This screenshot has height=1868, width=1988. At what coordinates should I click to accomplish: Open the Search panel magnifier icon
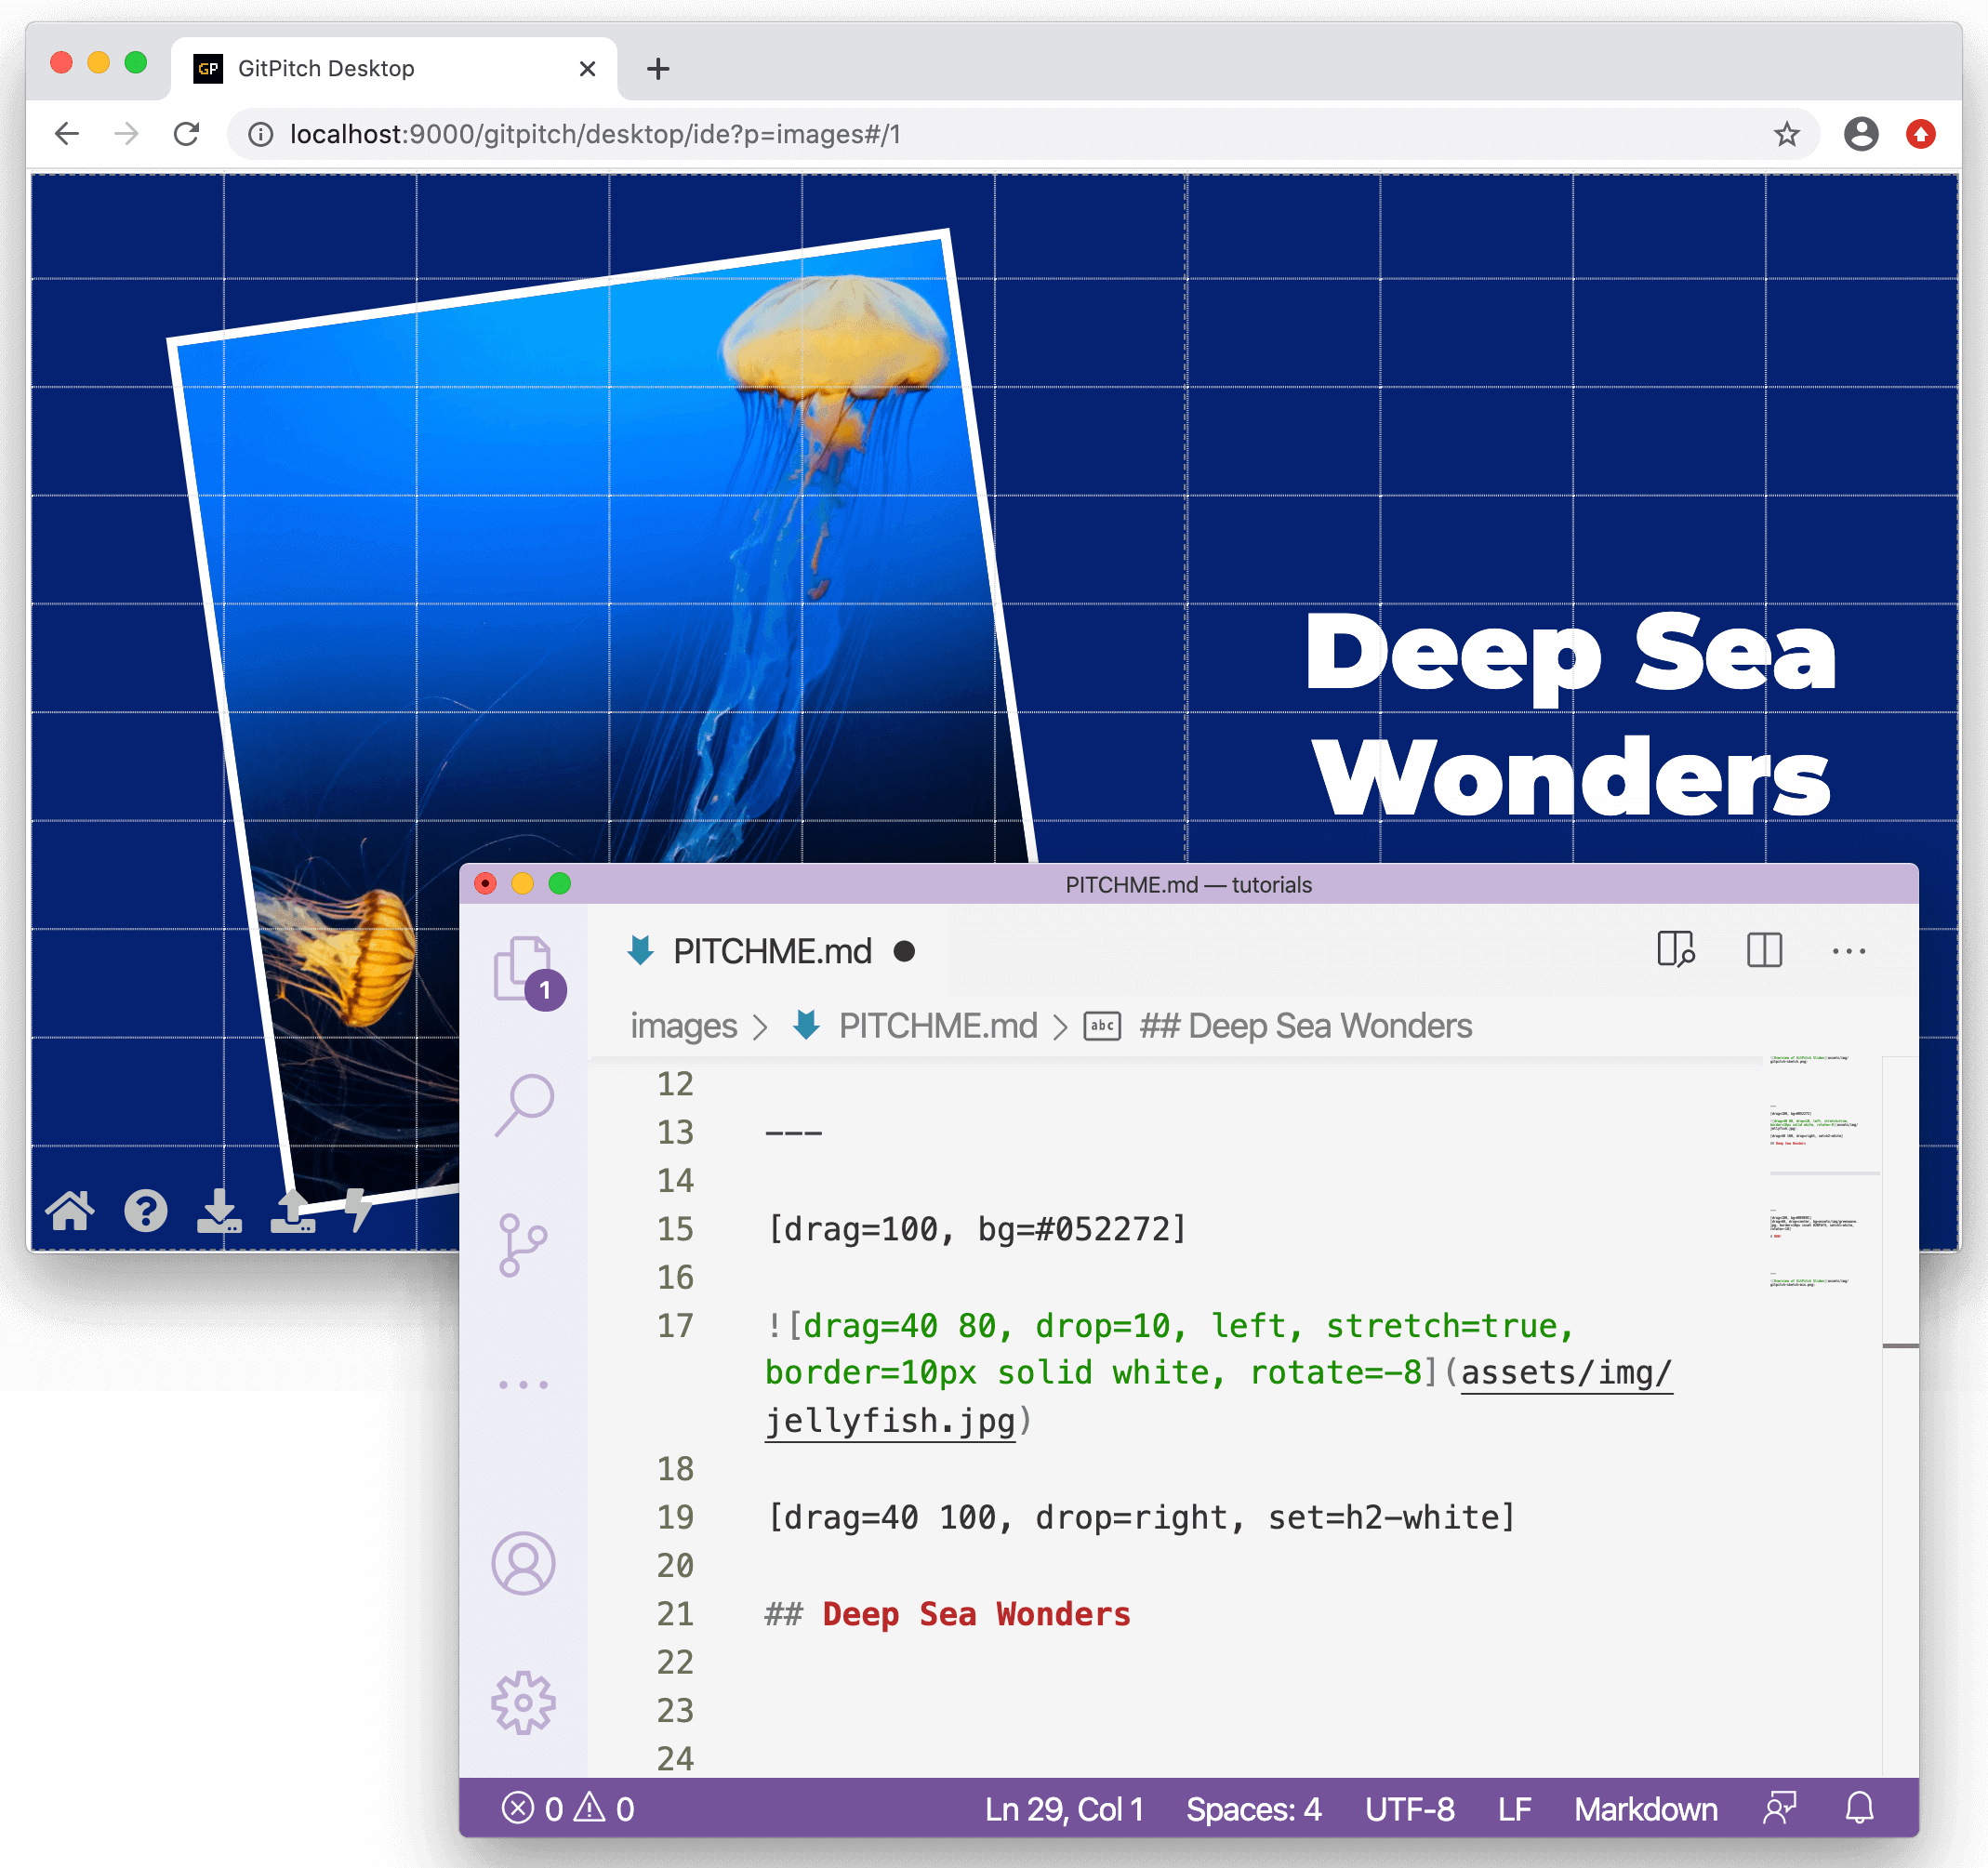click(523, 1105)
